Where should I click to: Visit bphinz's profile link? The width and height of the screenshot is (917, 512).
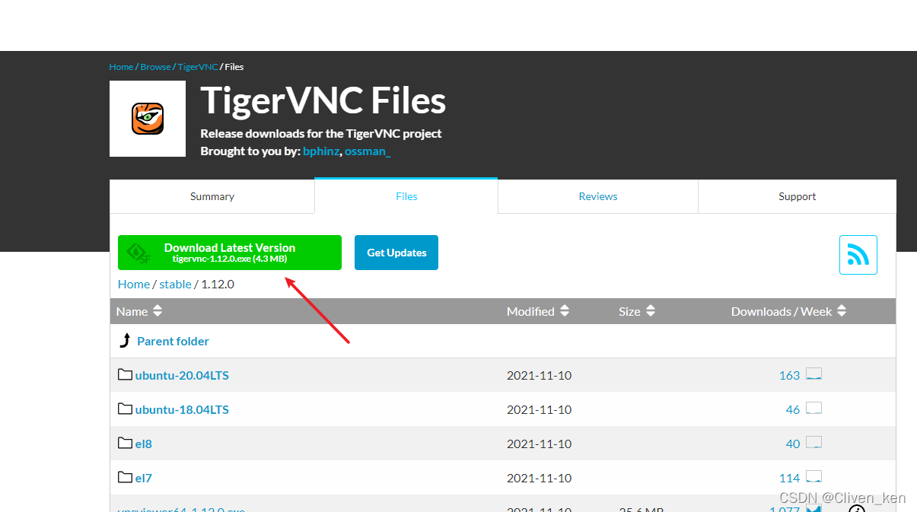[320, 151]
